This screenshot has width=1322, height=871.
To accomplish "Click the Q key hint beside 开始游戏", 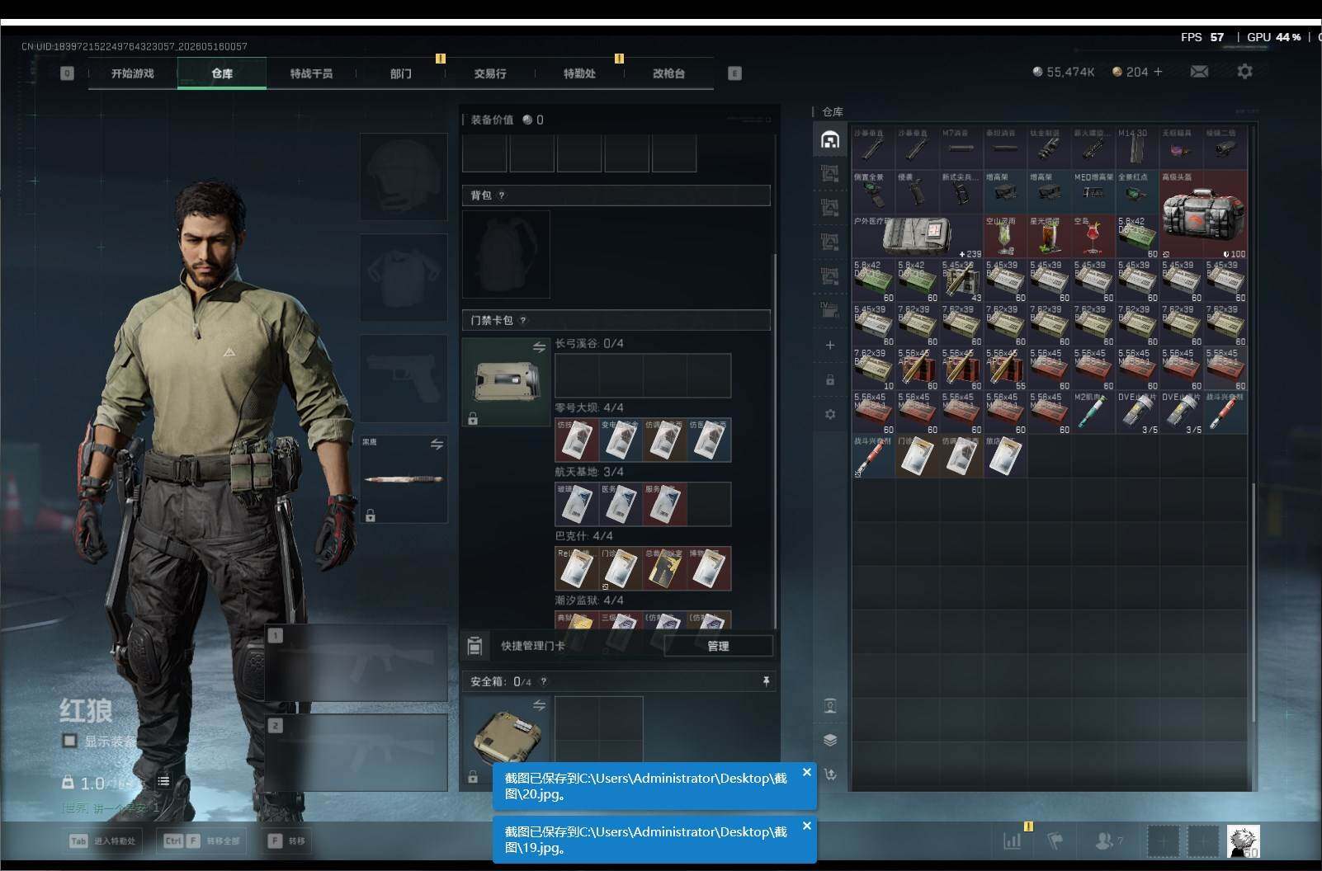I will pyautogui.click(x=67, y=73).
